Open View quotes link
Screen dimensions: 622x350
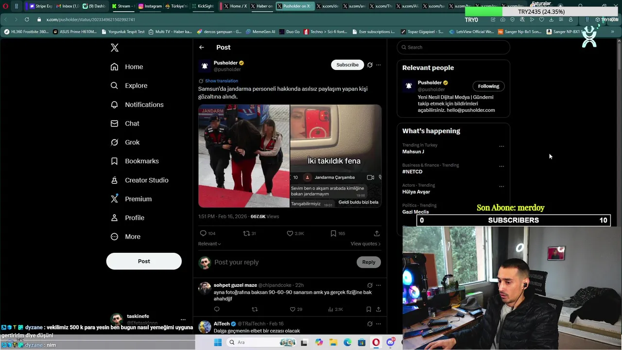pyautogui.click(x=365, y=244)
